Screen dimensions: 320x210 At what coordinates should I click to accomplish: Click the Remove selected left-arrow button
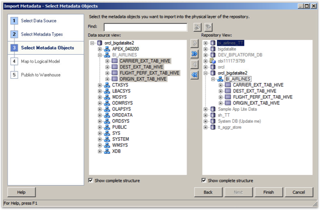[195, 64]
